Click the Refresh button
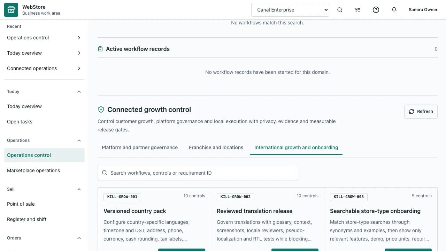 point(421,112)
